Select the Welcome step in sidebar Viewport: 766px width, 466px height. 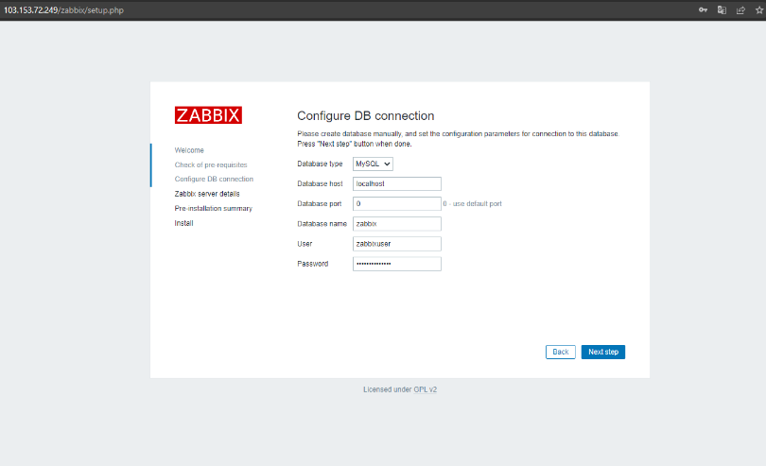(x=189, y=150)
